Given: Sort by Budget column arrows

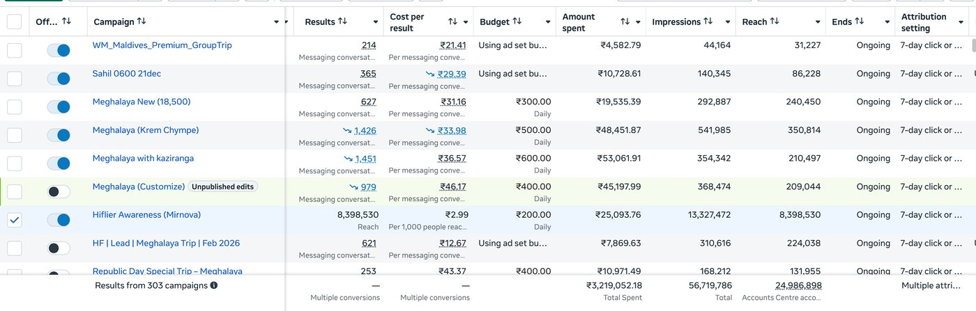Looking at the screenshot, I should pyautogui.click(x=517, y=22).
